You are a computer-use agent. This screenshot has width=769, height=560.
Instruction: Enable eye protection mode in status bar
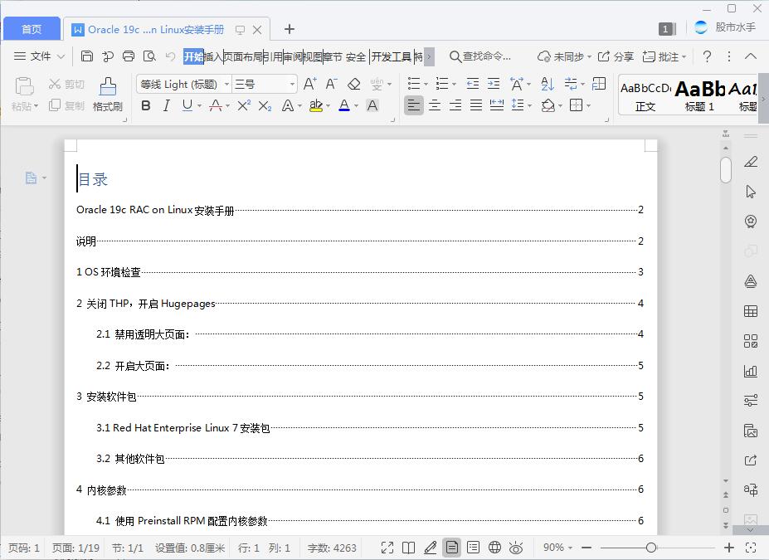(515, 548)
